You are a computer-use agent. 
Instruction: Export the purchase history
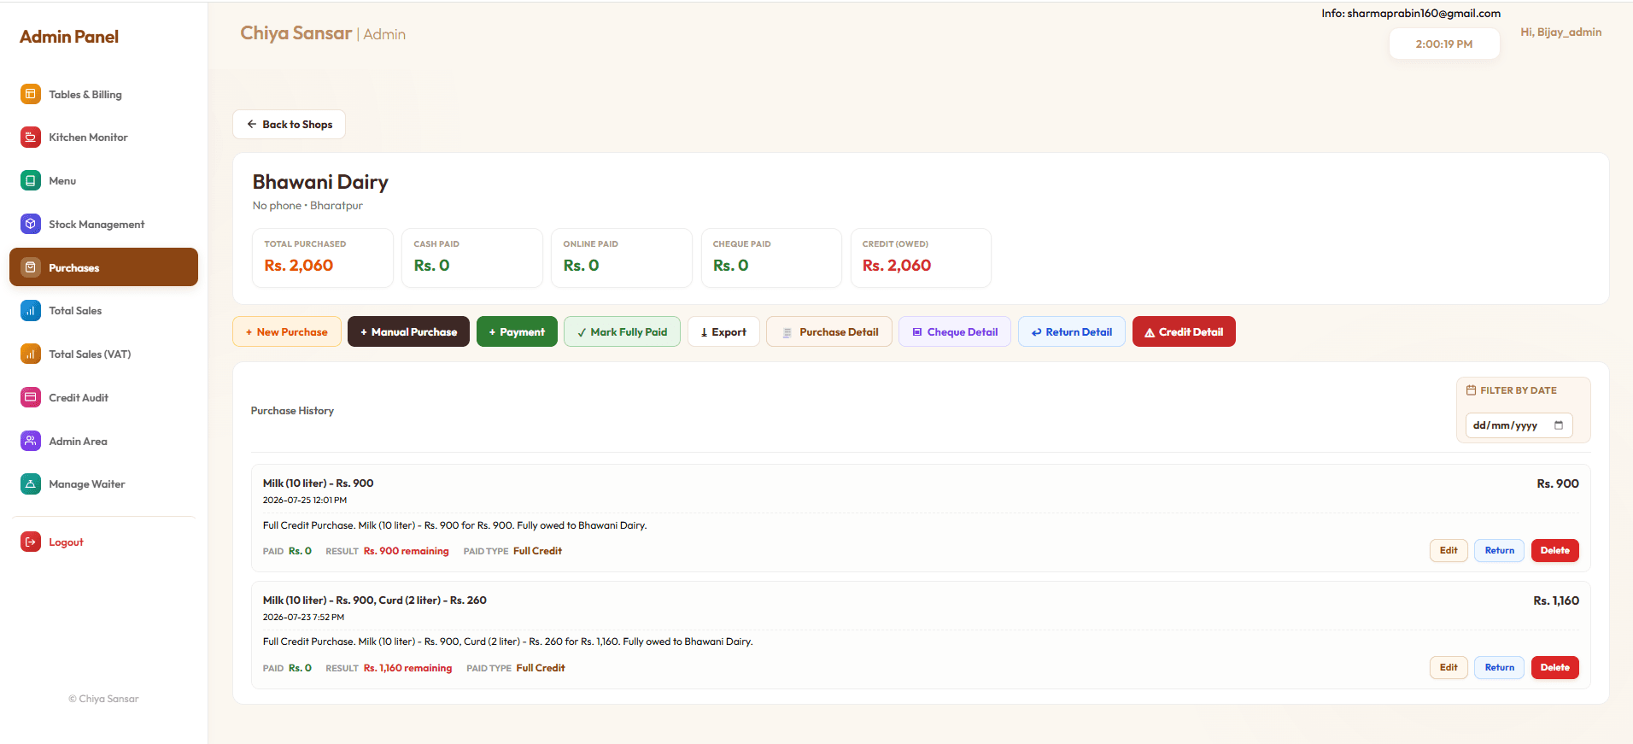723,331
